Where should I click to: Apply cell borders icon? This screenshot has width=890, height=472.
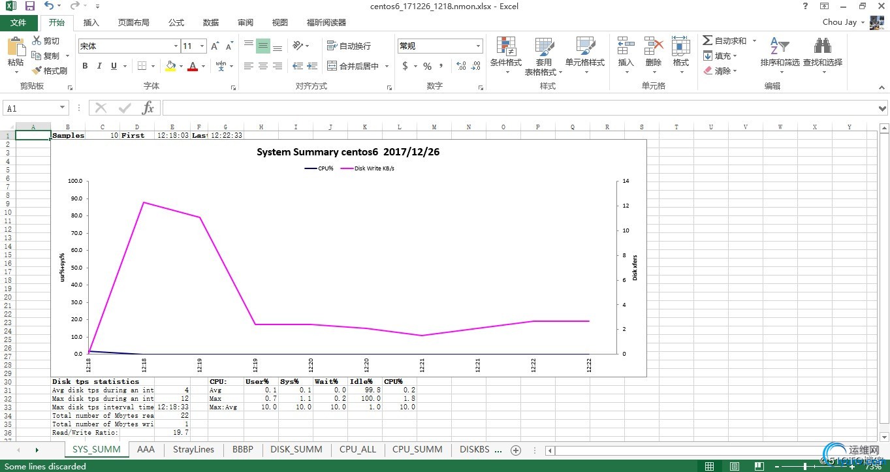[x=142, y=66]
